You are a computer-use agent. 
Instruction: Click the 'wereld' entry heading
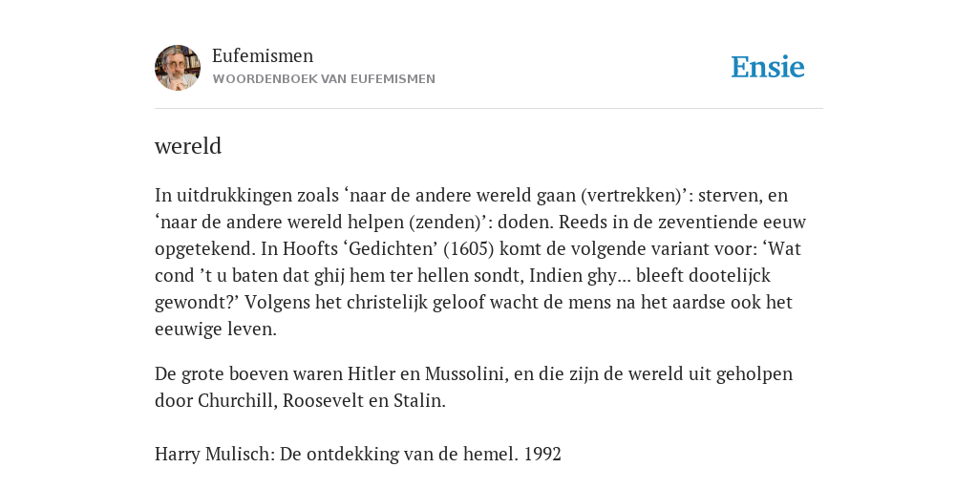pyautogui.click(x=188, y=146)
